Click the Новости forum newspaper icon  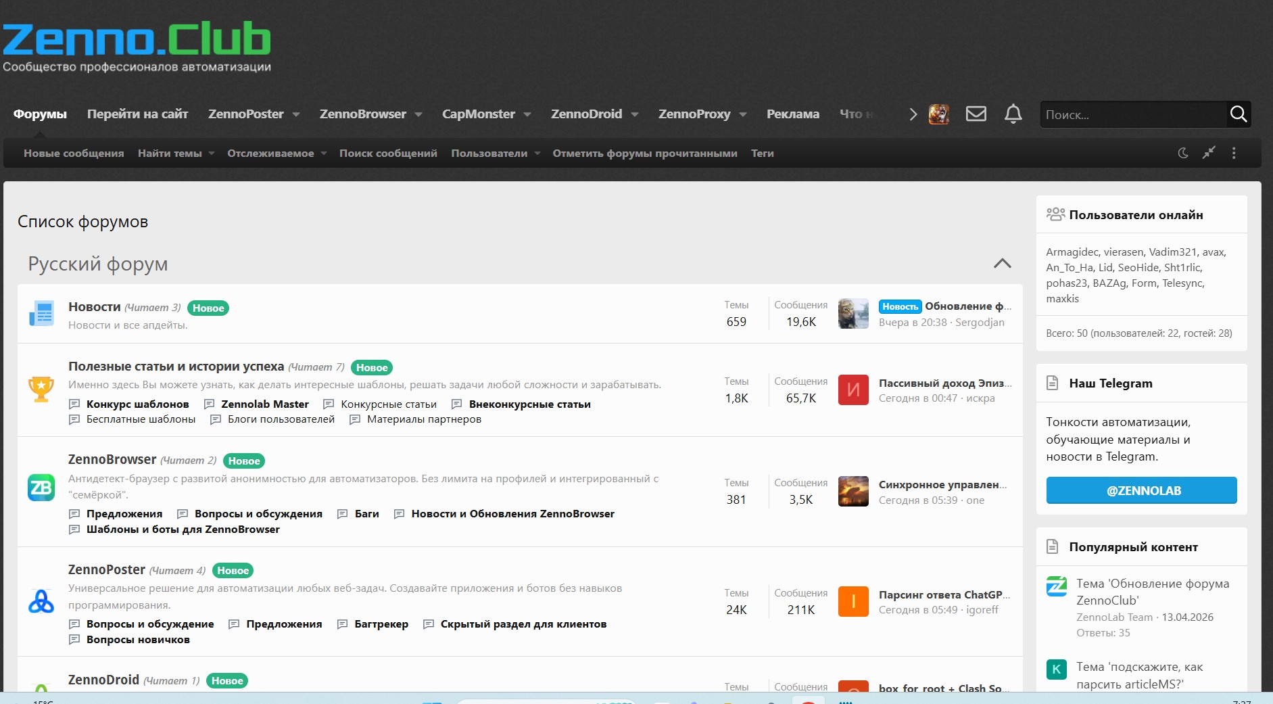click(41, 314)
